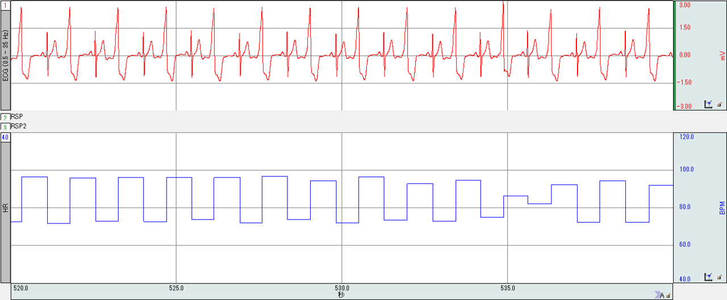Click the RSP channel label

pyautogui.click(x=16, y=117)
